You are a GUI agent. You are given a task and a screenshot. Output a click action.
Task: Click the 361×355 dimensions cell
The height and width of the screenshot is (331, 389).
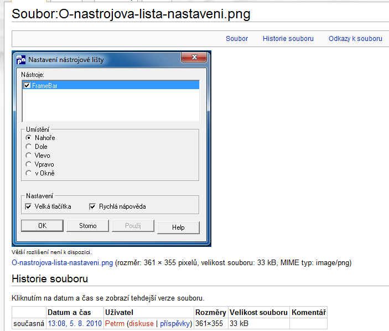211,324
